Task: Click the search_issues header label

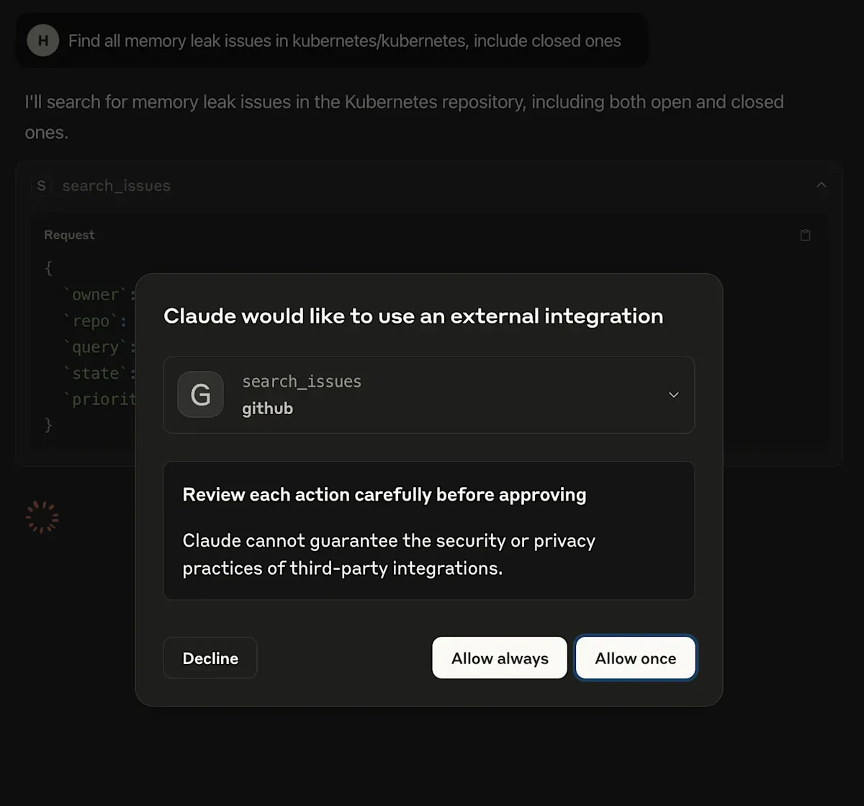Action: (116, 186)
